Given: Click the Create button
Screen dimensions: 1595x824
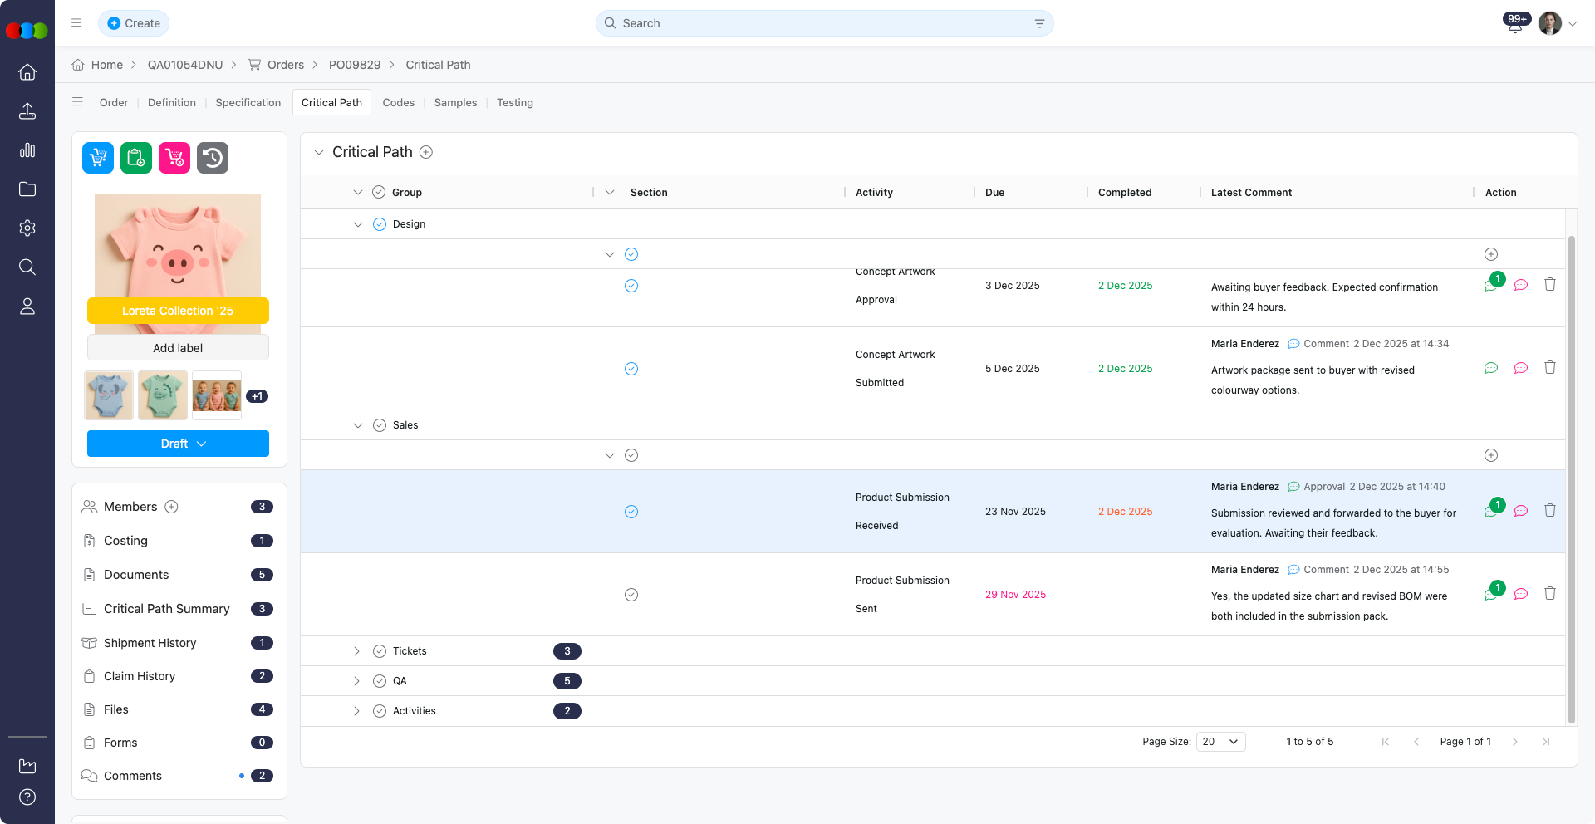Looking at the screenshot, I should point(134,23).
